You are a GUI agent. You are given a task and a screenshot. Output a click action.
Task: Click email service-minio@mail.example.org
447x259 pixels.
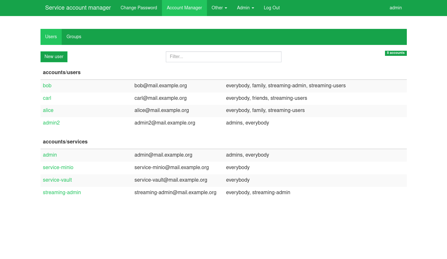click(x=172, y=168)
